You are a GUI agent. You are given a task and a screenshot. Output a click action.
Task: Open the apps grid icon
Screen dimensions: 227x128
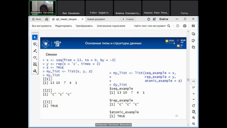coord(154,19)
